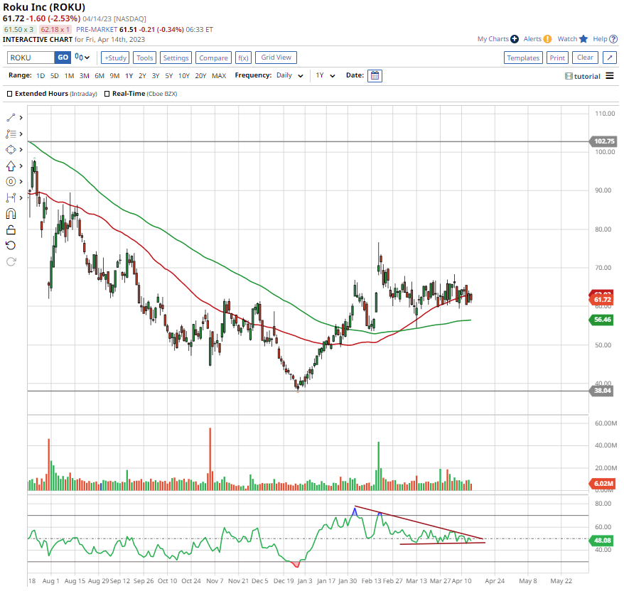Toggle the magnet snap tool

coord(11,214)
